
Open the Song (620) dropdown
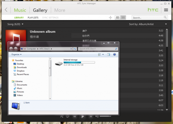(x=15, y=24)
